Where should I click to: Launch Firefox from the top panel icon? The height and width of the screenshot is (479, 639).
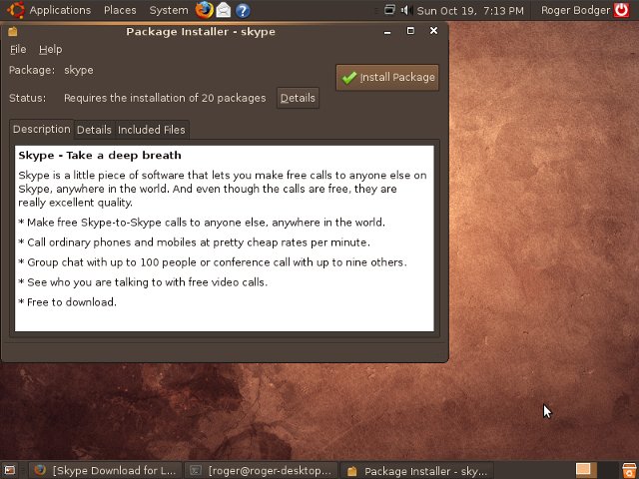click(x=204, y=10)
